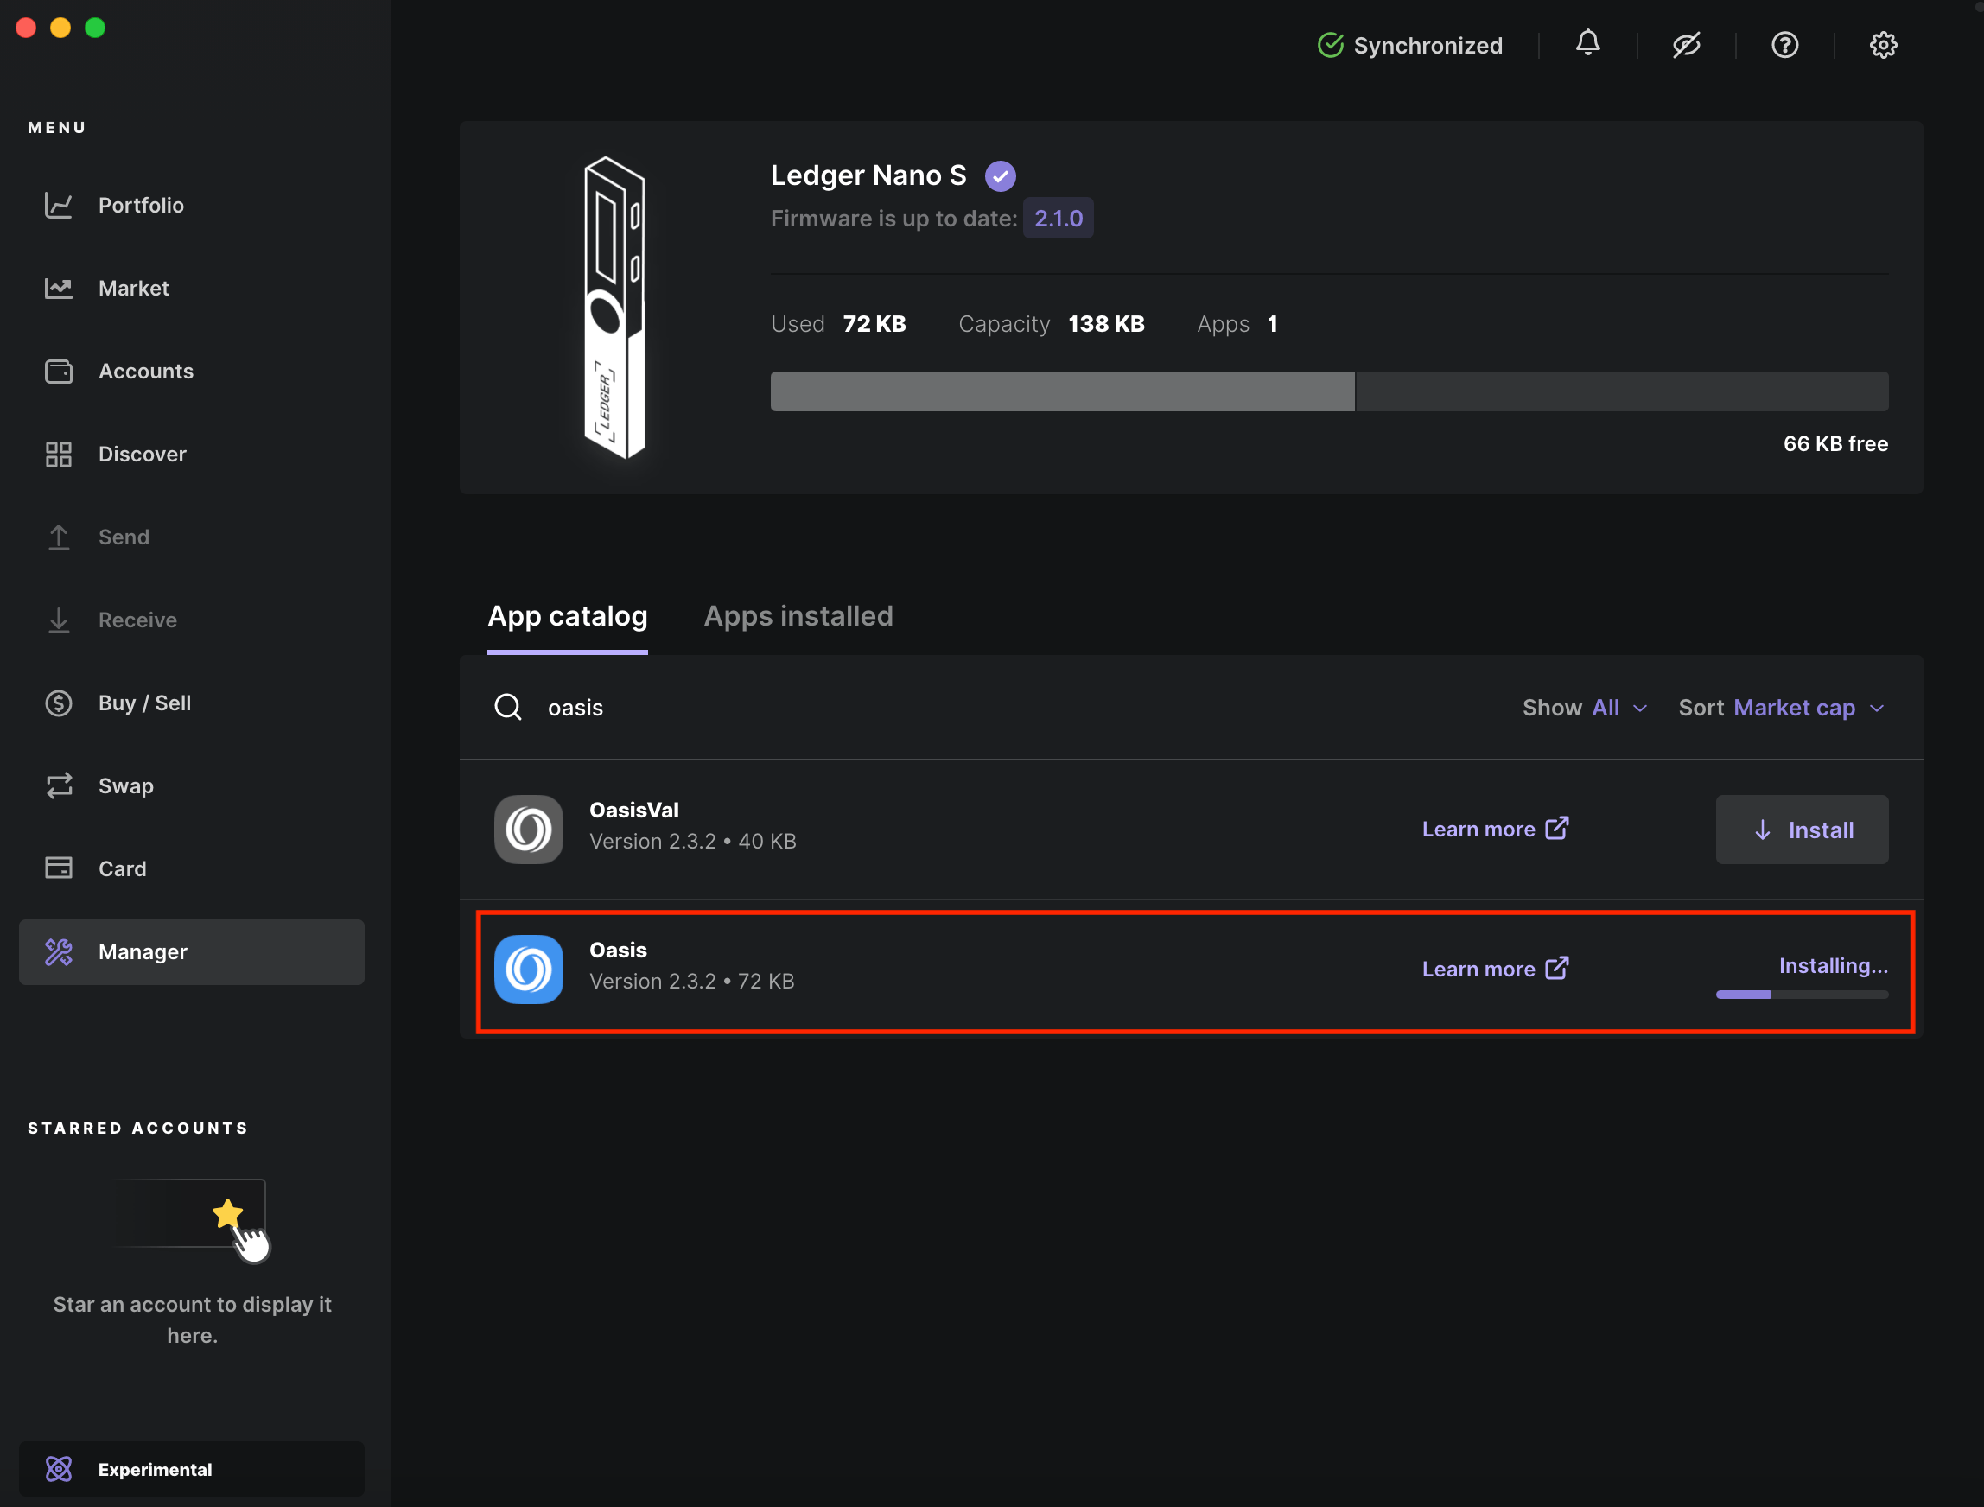Image resolution: width=1984 pixels, height=1507 pixels.
Task: Click Learn more link for OasisVal app
Action: (x=1493, y=828)
